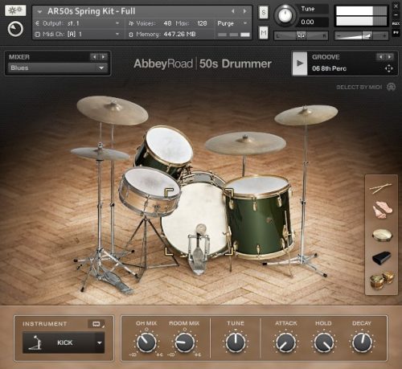Select previous mixer preset arrow
The height and width of the screenshot is (369, 402).
94,57
